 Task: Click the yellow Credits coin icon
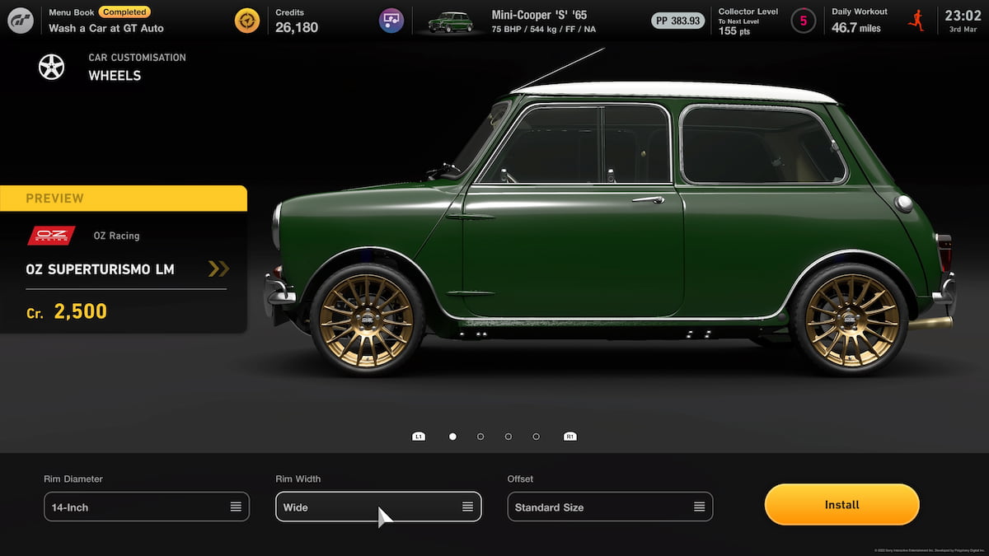[247, 21]
